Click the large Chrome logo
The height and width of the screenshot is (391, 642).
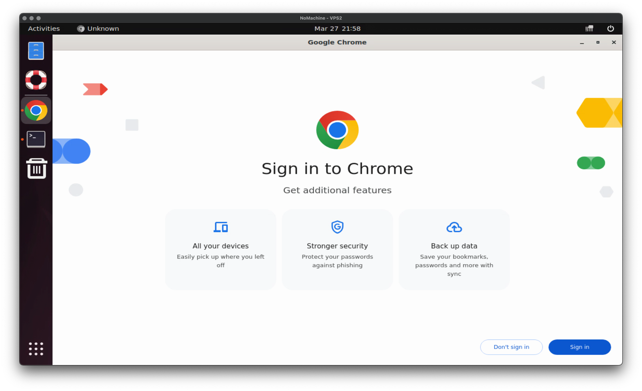337,130
